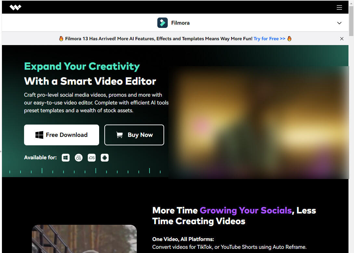Click the vertical page scrollbar thumb

pyautogui.click(x=351, y=19)
